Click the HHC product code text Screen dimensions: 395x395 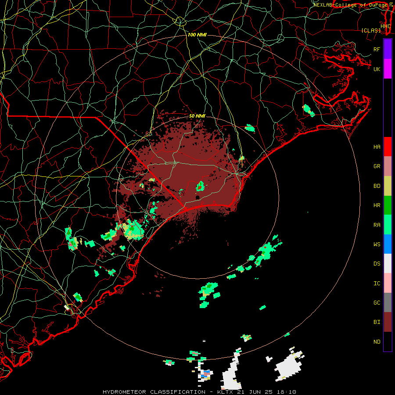385,26
